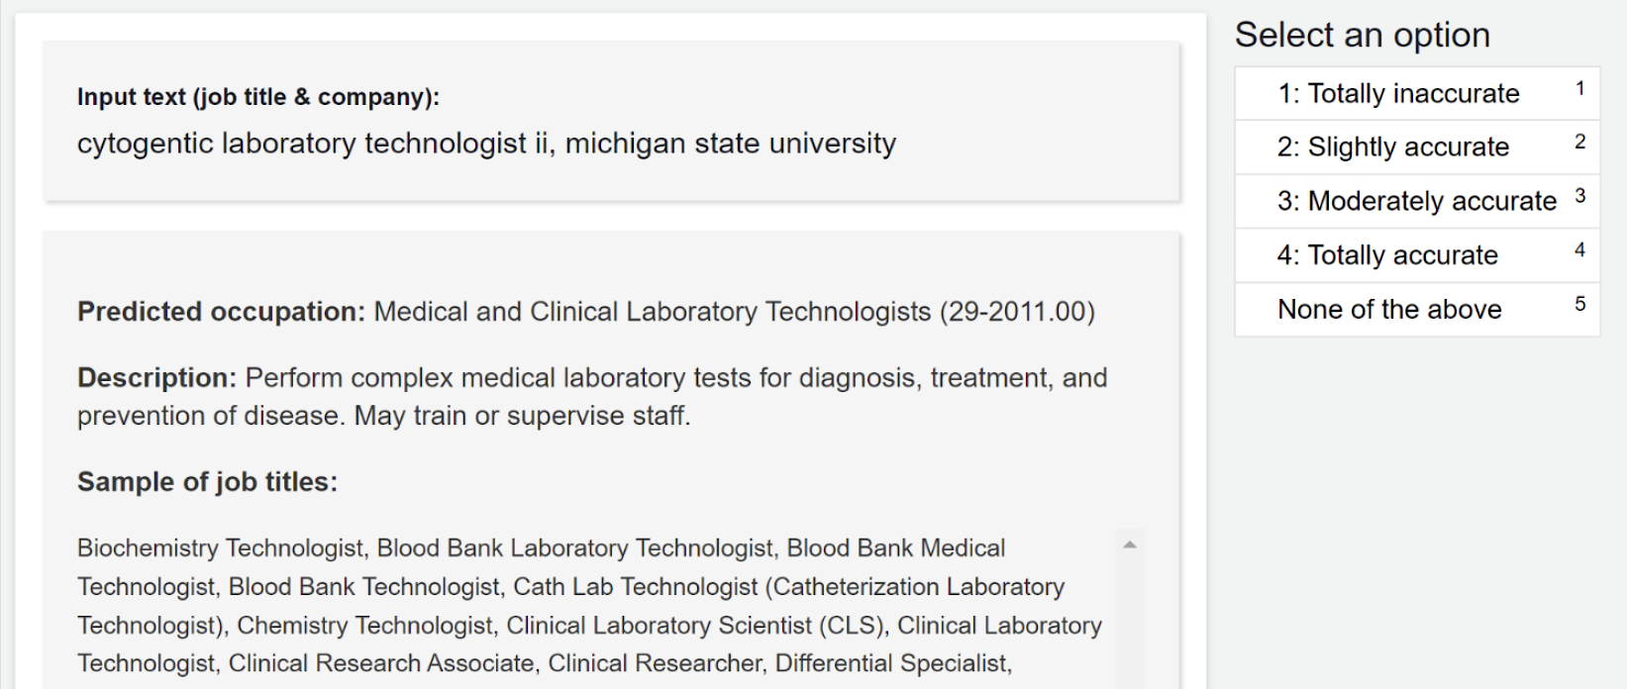1627x689 pixels.
Task: Click the shortcut key badge 1
Action: click(1579, 89)
